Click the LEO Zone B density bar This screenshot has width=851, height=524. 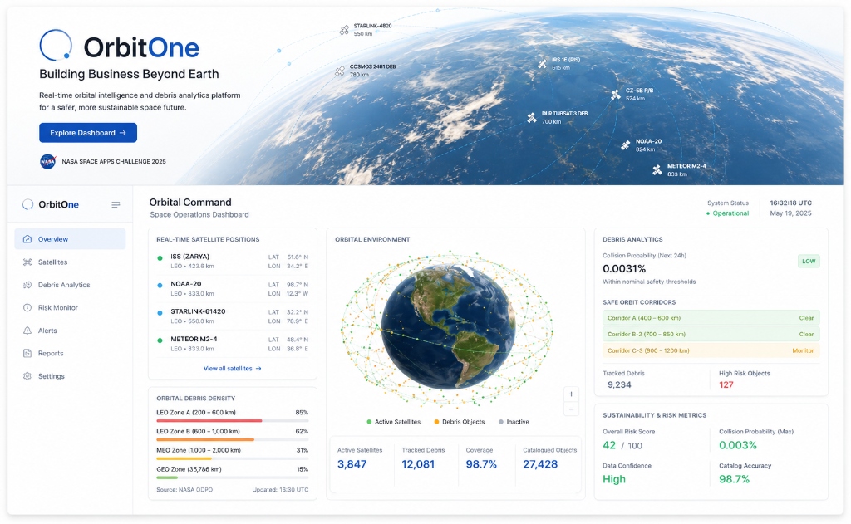pyautogui.click(x=233, y=439)
